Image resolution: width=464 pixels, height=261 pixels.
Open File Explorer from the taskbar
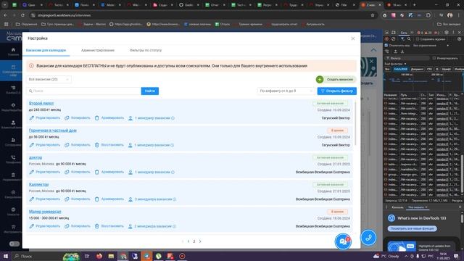tap(111, 256)
